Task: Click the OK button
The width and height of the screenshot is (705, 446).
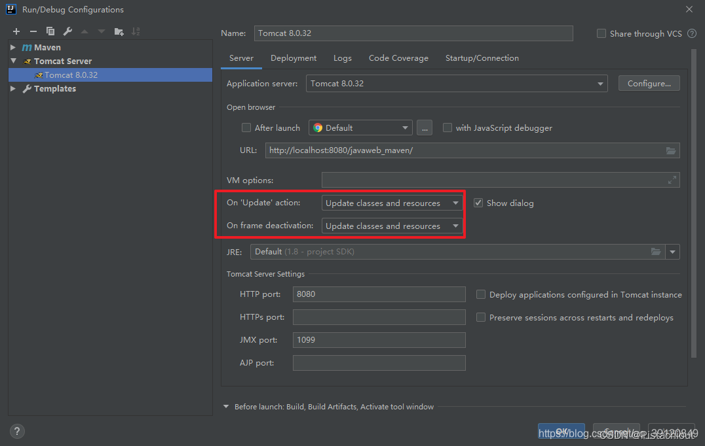Action: [561, 431]
